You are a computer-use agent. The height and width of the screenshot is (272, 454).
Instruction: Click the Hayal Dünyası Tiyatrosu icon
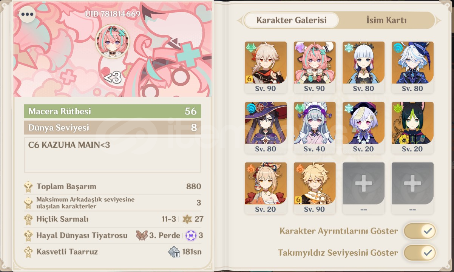pos(28,235)
